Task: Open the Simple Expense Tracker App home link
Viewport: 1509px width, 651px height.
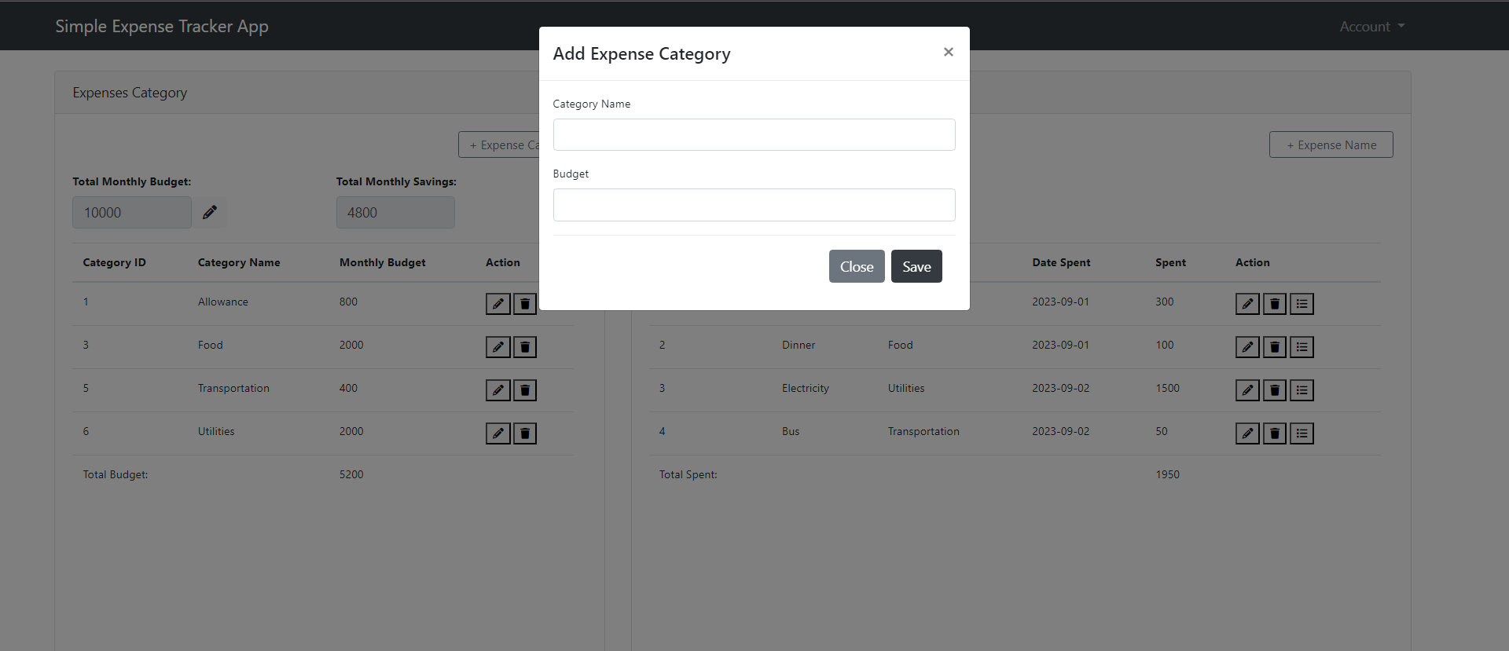Action: [162, 26]
